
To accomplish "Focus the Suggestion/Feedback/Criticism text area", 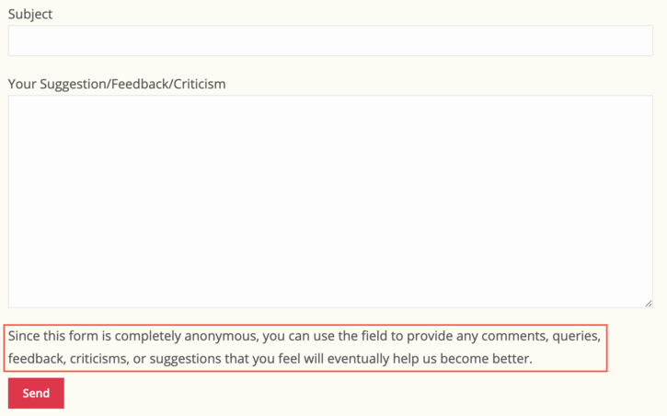I will pyautogui.click(x=330, y=201).
